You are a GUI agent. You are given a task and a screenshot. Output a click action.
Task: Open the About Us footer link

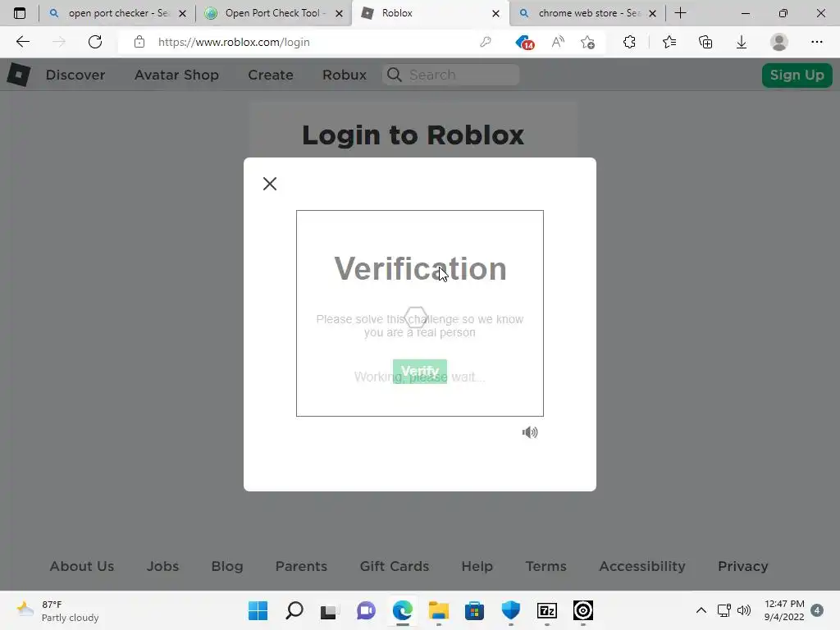click(x=82, y=566)
